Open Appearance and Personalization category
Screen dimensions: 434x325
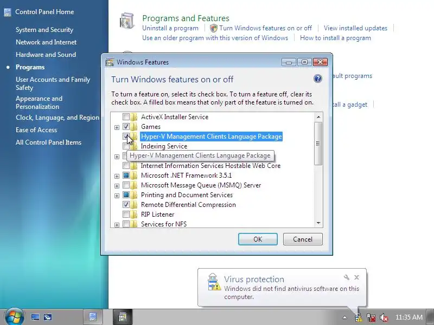(x=39, y=102)
